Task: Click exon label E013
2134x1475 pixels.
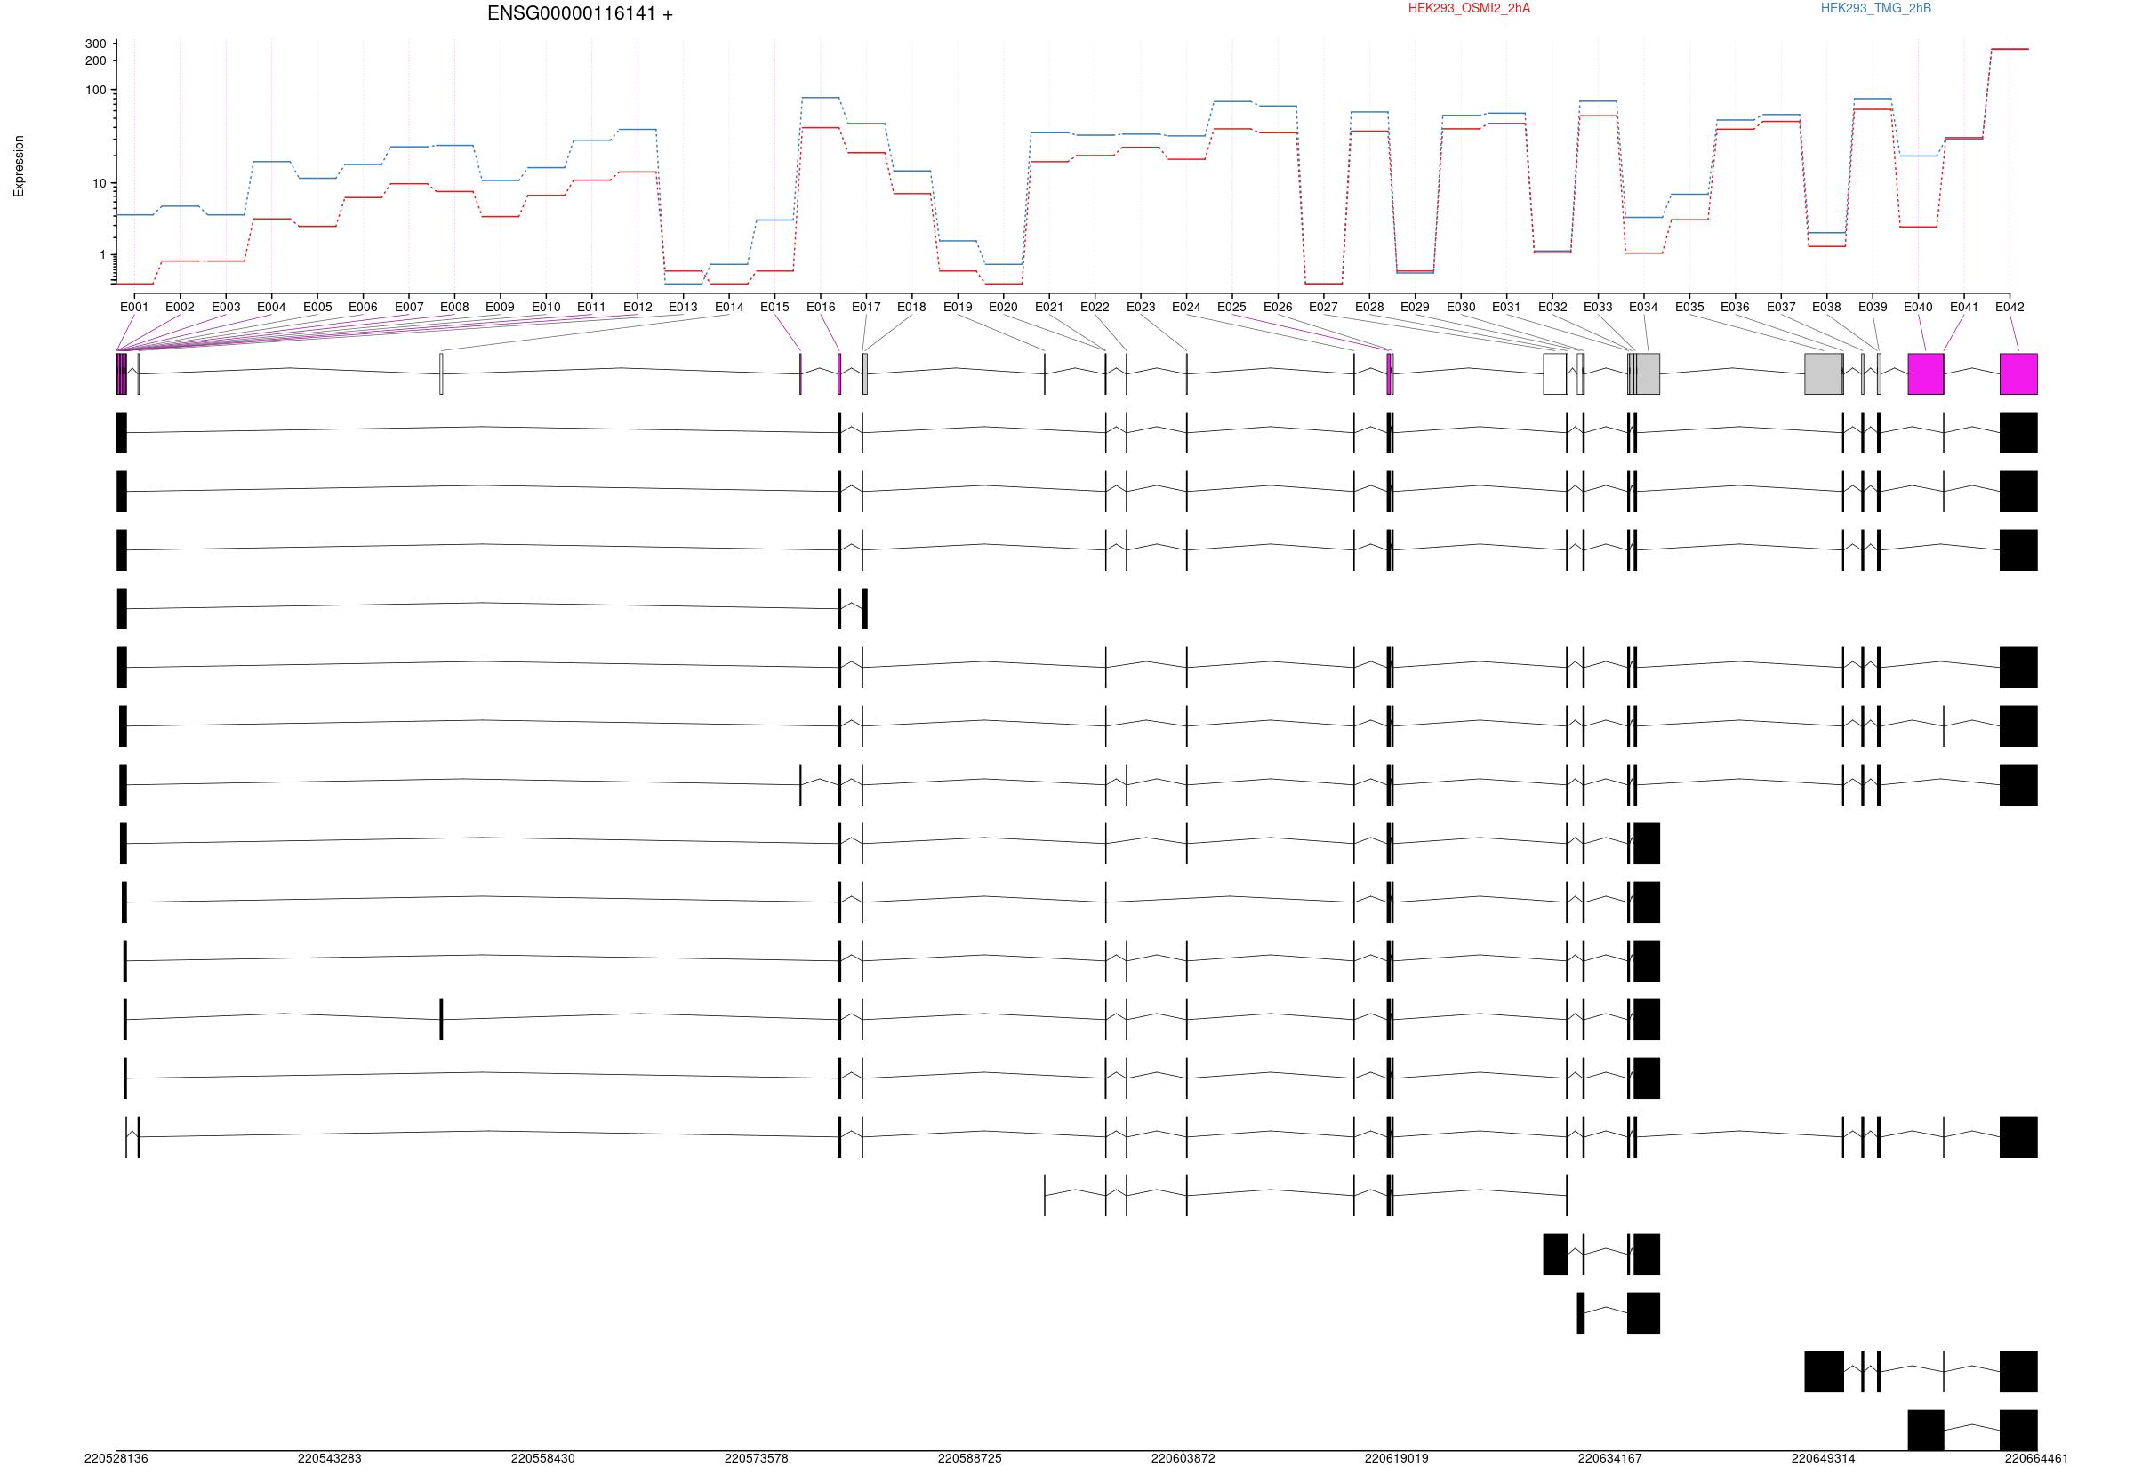Action: tap(683, 308)
